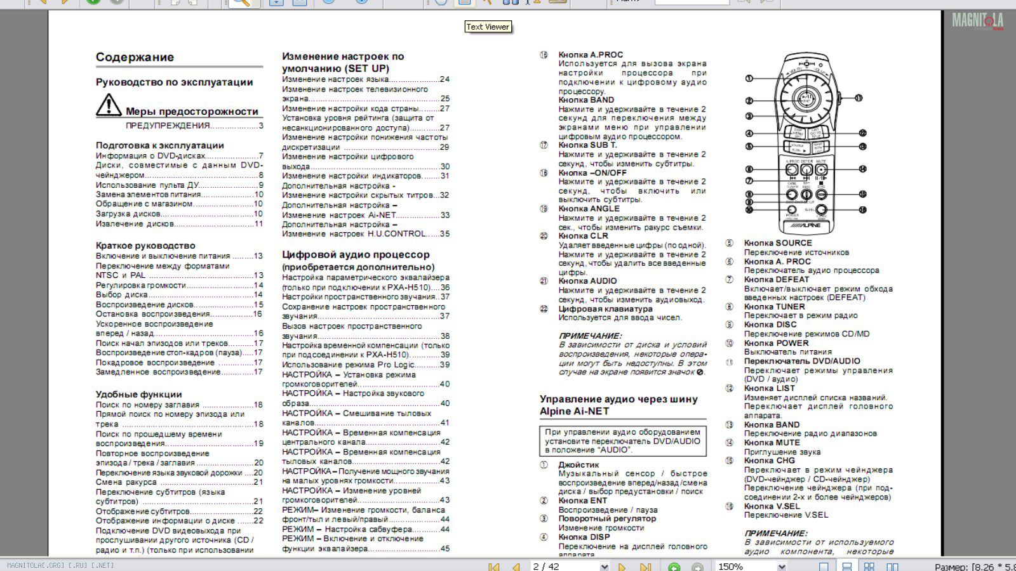
Task: Jump to the last page
Action: click(x=645, y=567)
